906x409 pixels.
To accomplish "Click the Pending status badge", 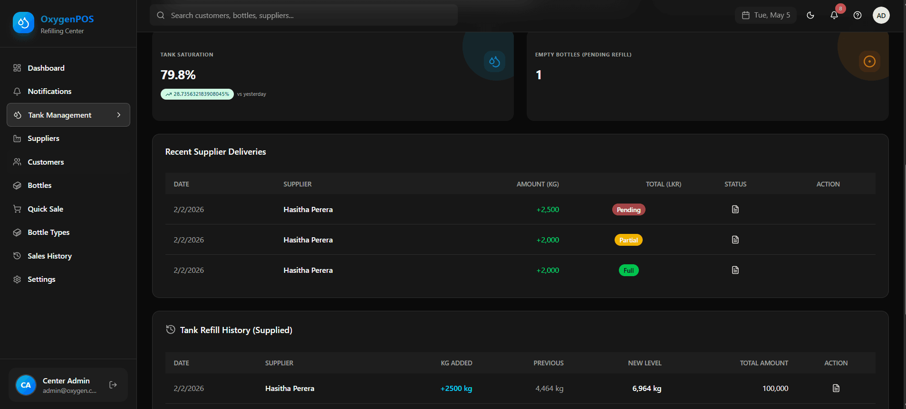I will click(x=628, y=210).
